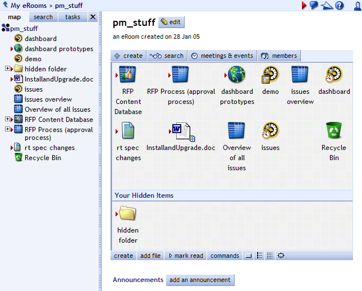Open help via question mark icon
This screenshot has height=291, width=362.
tap(339, 5)
